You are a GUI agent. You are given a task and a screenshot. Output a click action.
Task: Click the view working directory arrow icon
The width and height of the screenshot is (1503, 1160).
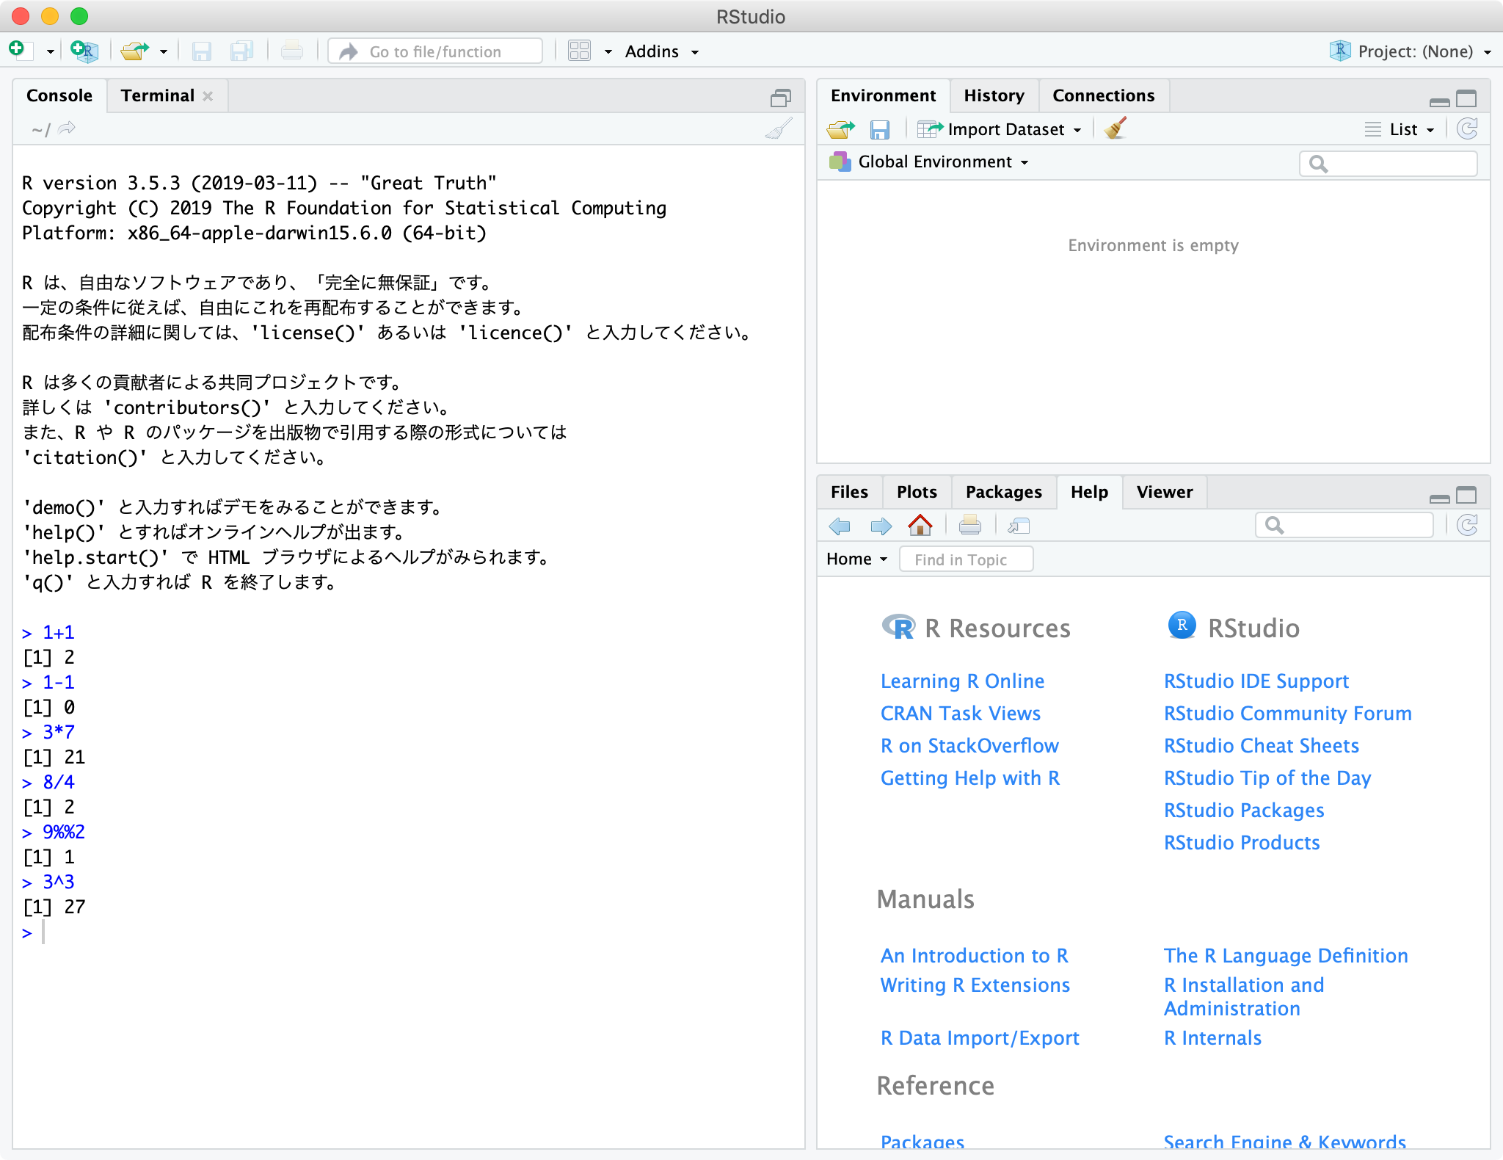click(x=67, y=128)
